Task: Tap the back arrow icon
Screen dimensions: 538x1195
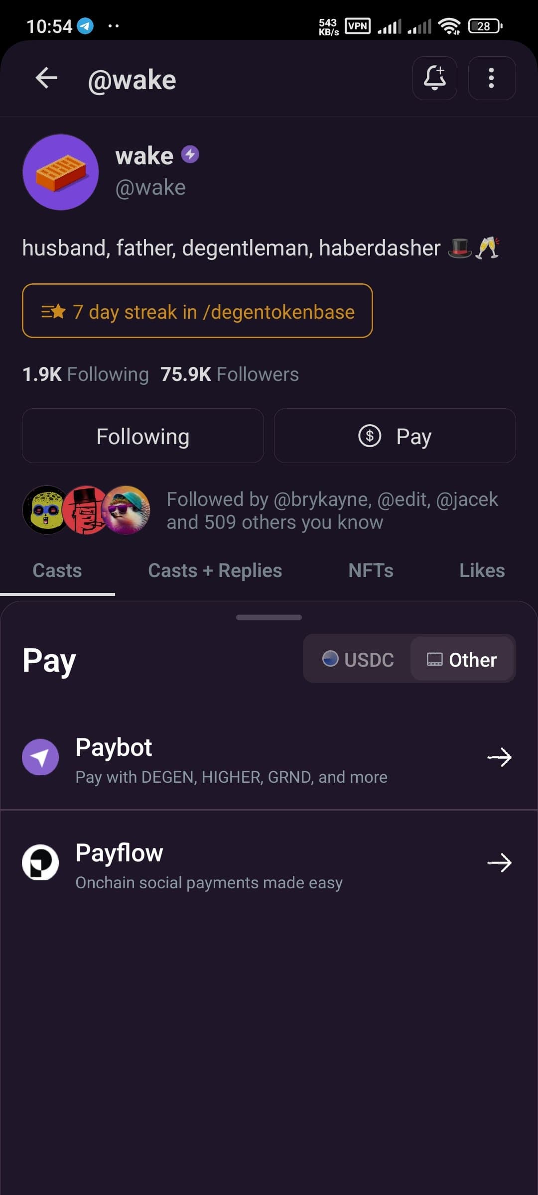Action: click(x=46, y=78)
